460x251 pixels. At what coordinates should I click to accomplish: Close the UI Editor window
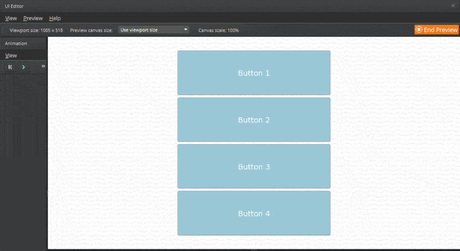pyautogui.click(x=453, y=5)
